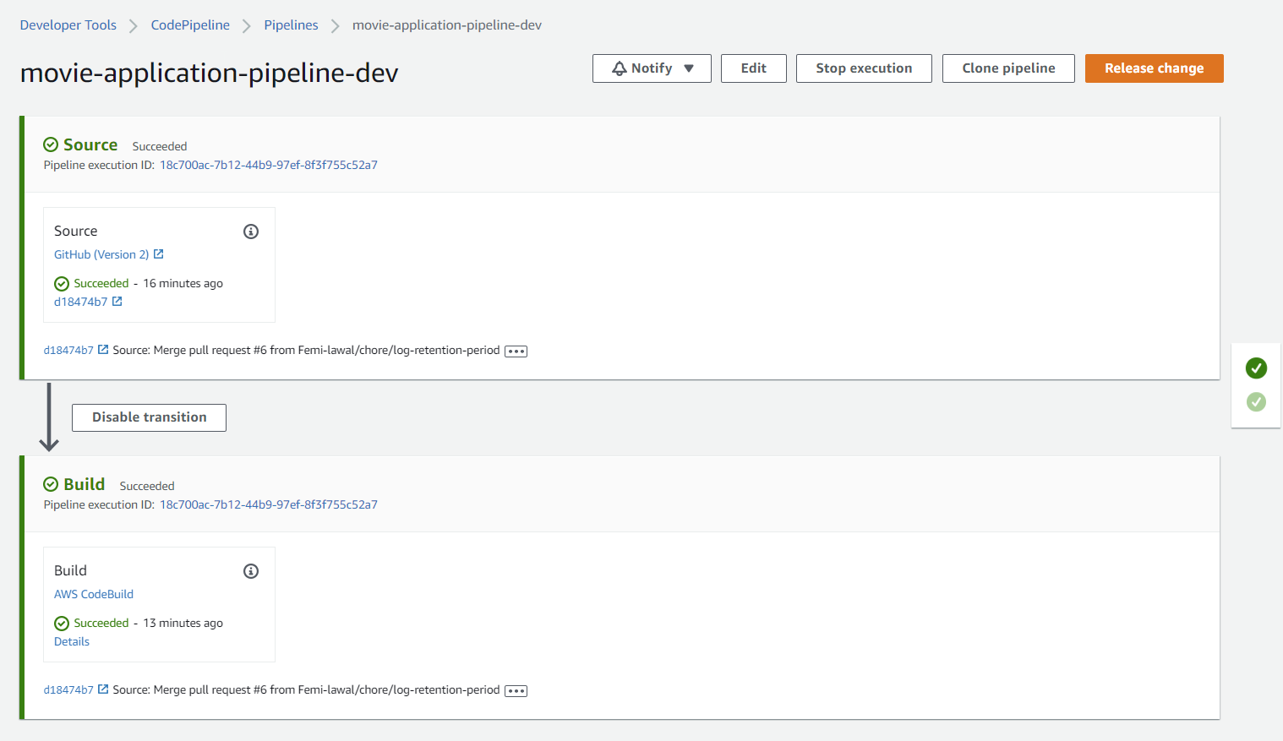Open the GitHub (Version 2) provider link
Screen dimensions: 1283x741
tap(101, 254)
